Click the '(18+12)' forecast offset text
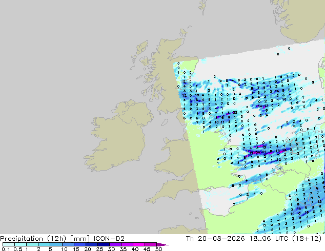This screenshot has height=251, width=325. (307, 239)
